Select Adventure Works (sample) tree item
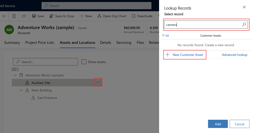Screen dimensions: 253x133 45,75
